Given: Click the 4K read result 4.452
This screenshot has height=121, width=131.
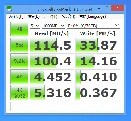Looking at the screenshot, I should [52, 77].
